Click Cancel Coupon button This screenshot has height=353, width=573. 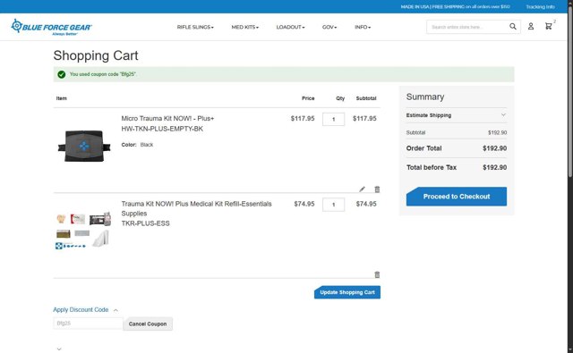(x=148, y=324)
